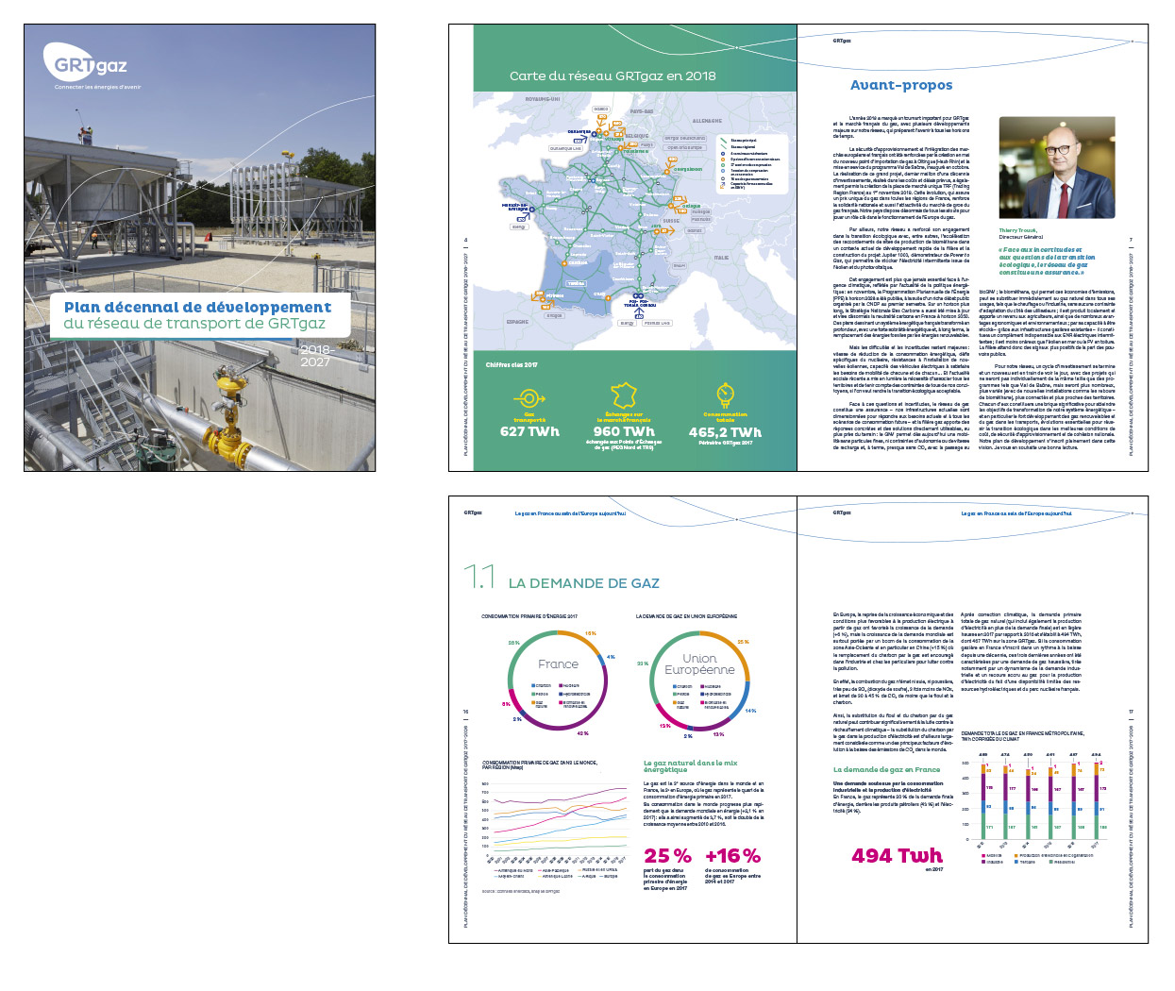1175x991 pixels.
Task: Click the '960 TWh' figure
Action: tap(624, 431)
